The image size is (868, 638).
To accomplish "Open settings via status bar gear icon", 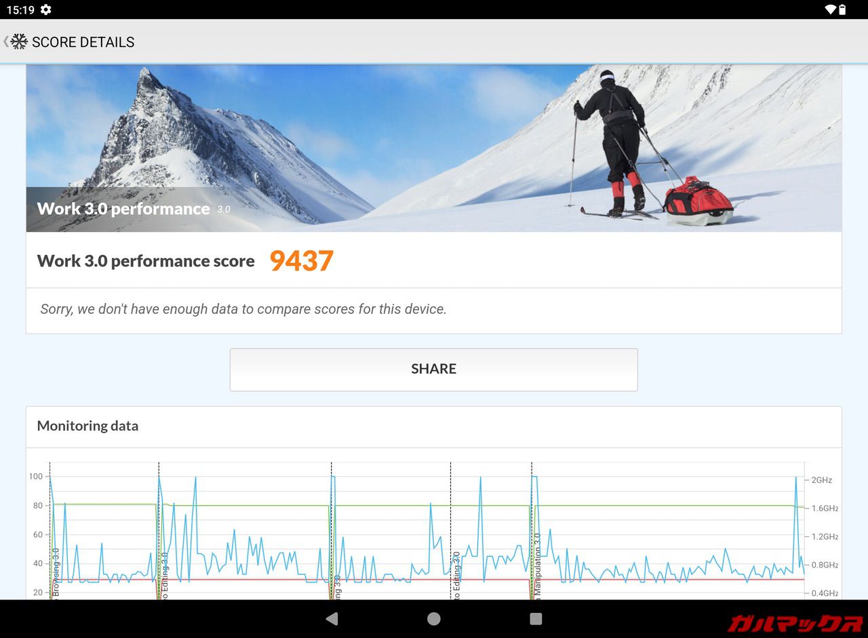I will (x=45, y=9).
